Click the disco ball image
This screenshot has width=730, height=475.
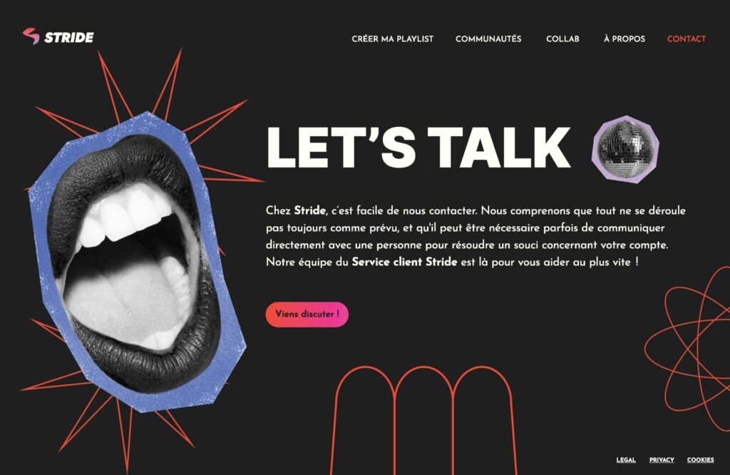click(625, 148)
